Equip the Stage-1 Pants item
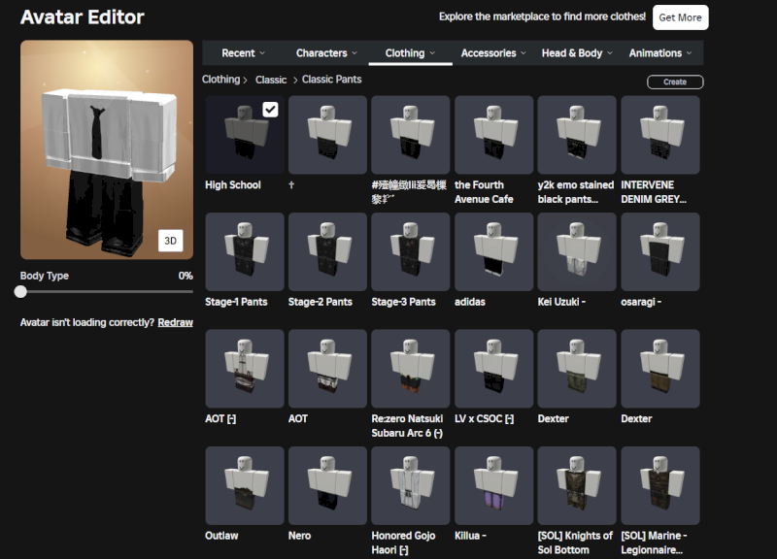This screenshot has width=777, height=559. [244, 251]
